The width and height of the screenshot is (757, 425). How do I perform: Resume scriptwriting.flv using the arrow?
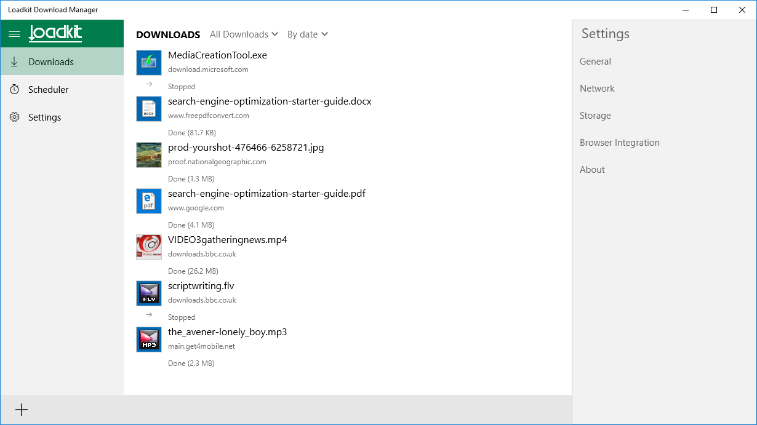click(x=149, y=315)
